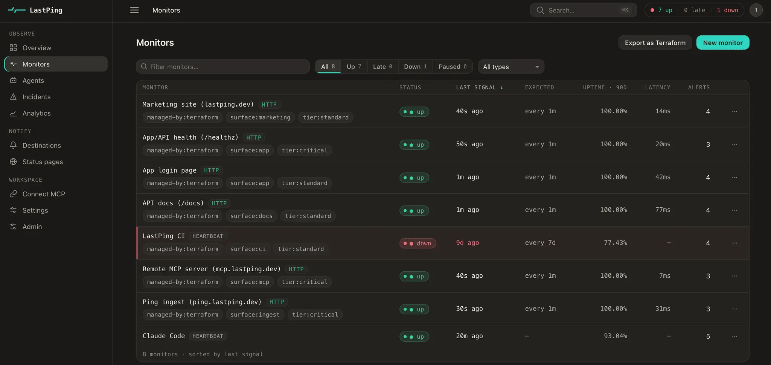Open the Claude Code monitor

point(164,336)
